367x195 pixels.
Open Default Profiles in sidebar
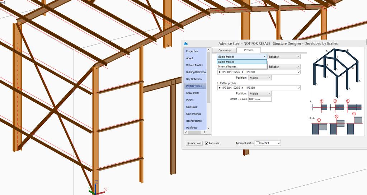point(195,65)
